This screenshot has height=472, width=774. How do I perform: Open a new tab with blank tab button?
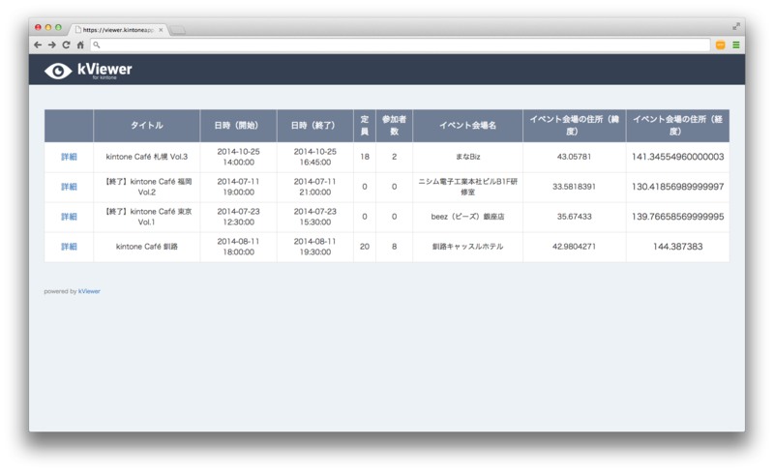pyautogui.click(x=178, y=30)
